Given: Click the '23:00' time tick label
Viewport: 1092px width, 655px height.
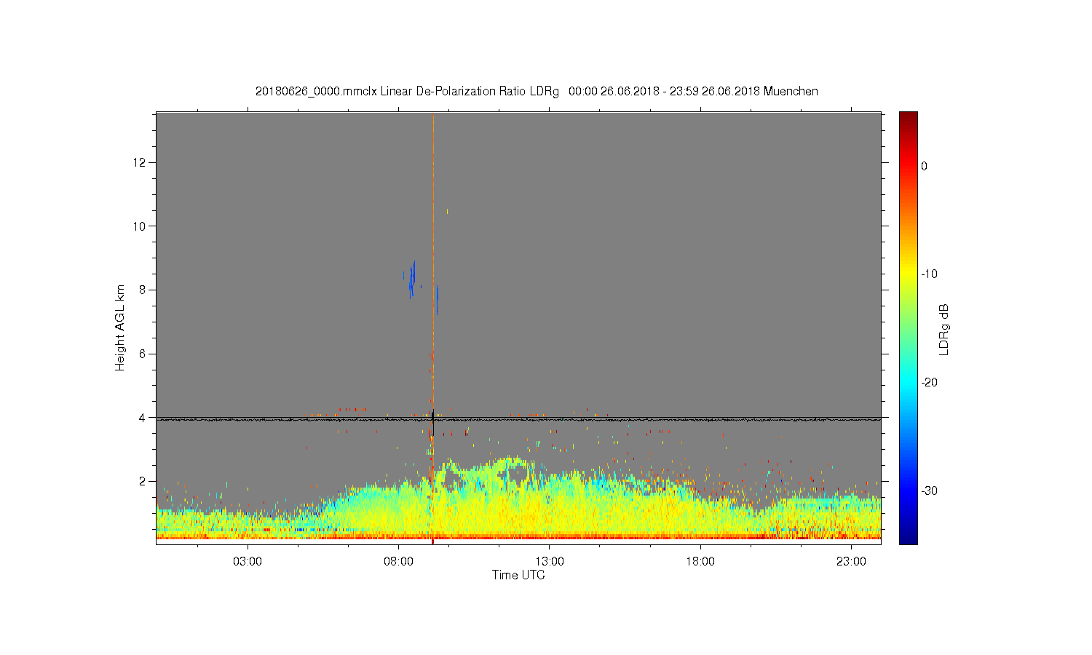Looking at the screenshot, I should click(851, 562).
